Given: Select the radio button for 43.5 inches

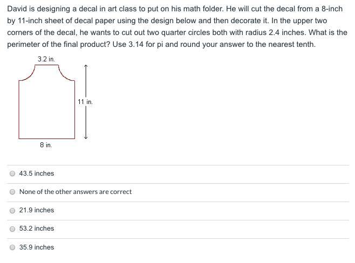Looking at the screenshot, I should pyautogui.click(x=12, y=174).
